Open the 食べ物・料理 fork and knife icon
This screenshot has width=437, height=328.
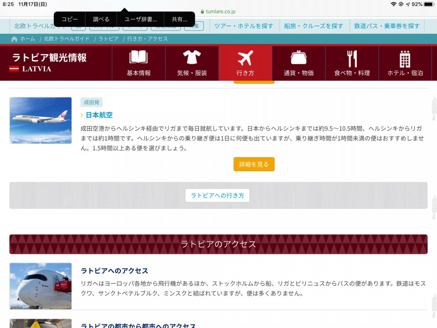point(352,59)
